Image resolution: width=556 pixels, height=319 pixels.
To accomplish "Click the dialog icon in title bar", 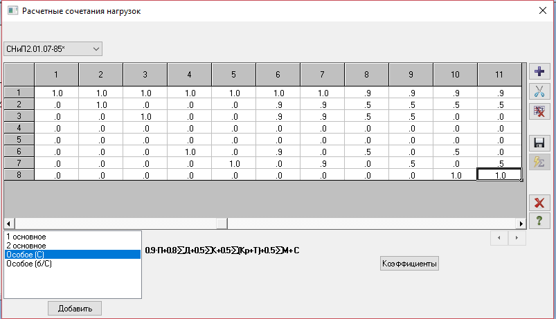I will tap(12, 10).
